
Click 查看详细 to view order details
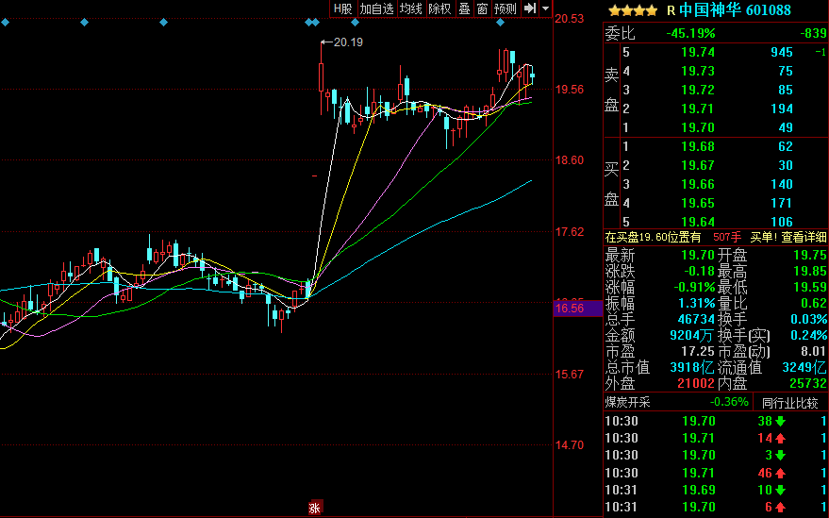[x=803, y=237]
